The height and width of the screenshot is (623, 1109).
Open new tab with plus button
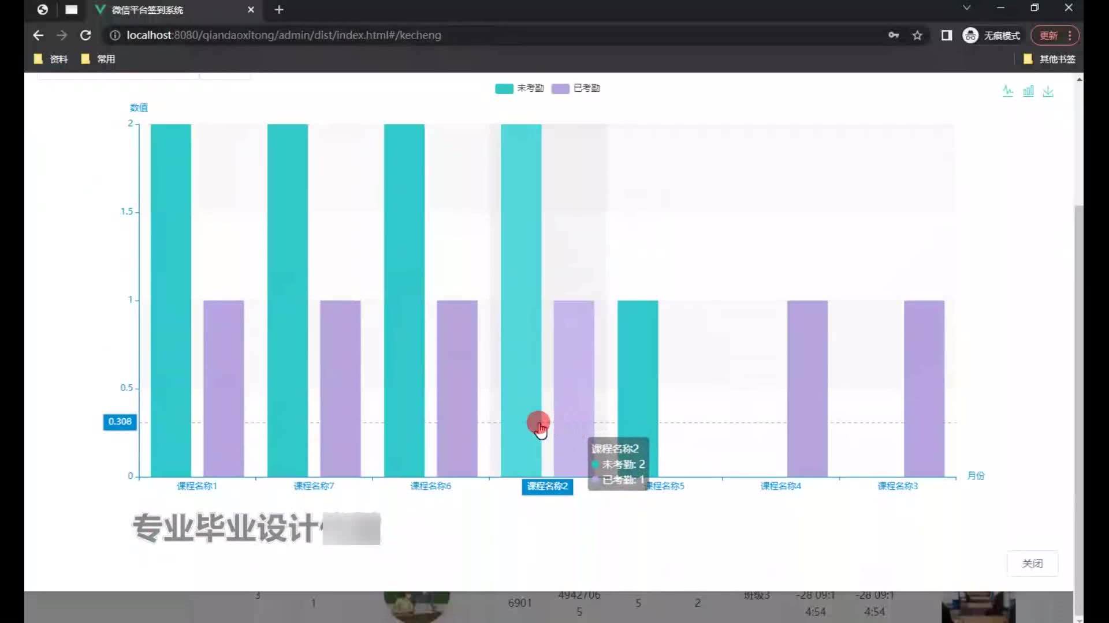click(279, 10)
